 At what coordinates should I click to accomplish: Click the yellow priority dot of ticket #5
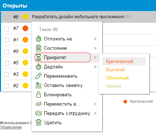coord(25,63)
